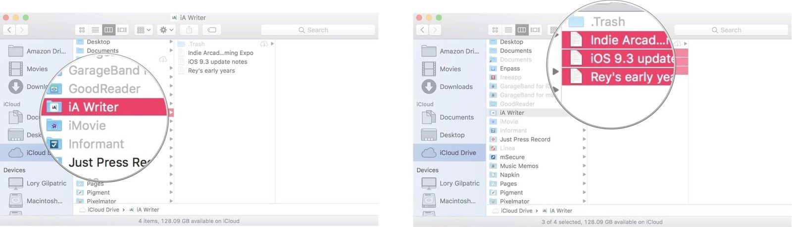
Task: Click iCloud Drive in right window path bar
Action: 516,211
